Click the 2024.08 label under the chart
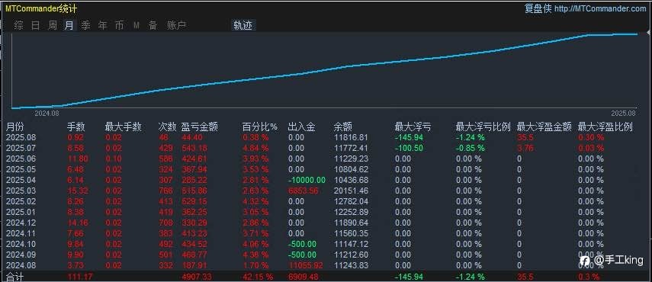Image resolution: width=652 pixels, height=282 pixels. [47, 113]
